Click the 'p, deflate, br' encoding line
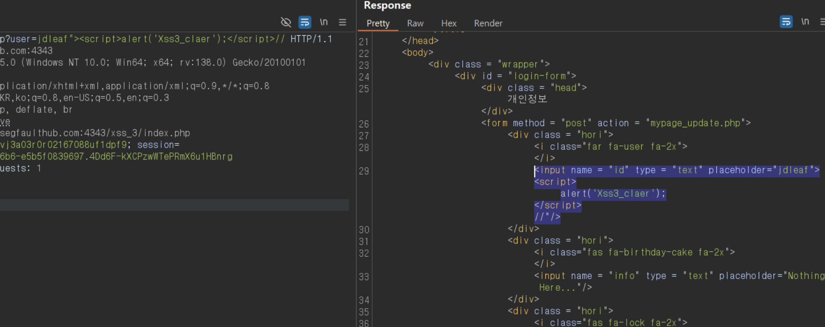 pyautogui.click(x=36, y=109)
